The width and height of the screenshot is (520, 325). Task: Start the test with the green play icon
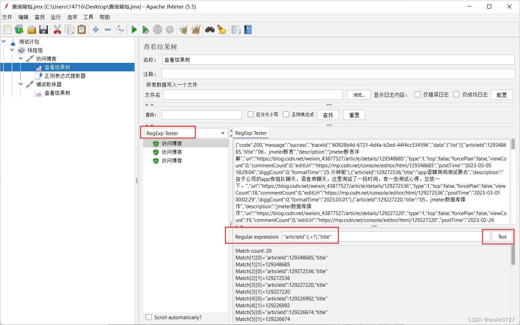click(x=134, y=29)
